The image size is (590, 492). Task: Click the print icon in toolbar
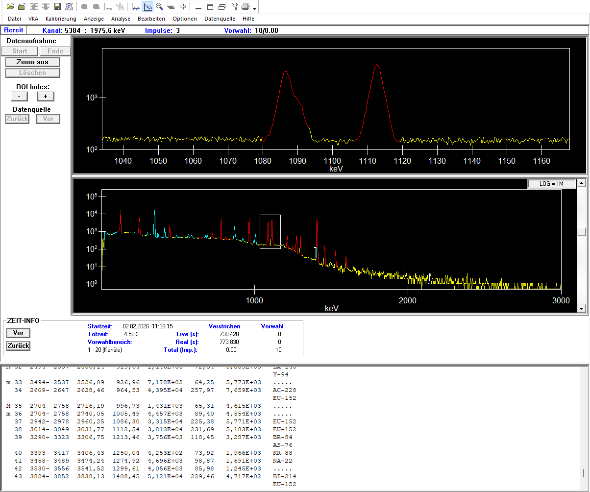tap(246, 7)
